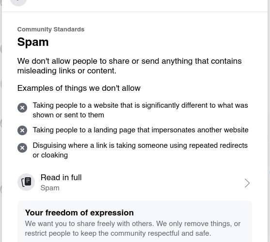The height and width of the screenshot is (242, 270).
Task: Open the Read in full chevron arrow
Action: click(x=247, y=183)
